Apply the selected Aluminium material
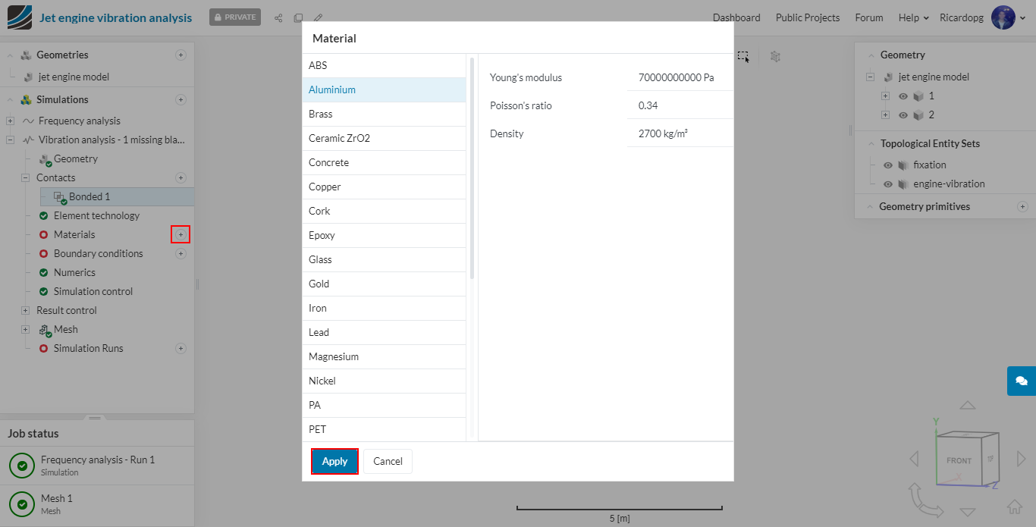 coord(334,461)
